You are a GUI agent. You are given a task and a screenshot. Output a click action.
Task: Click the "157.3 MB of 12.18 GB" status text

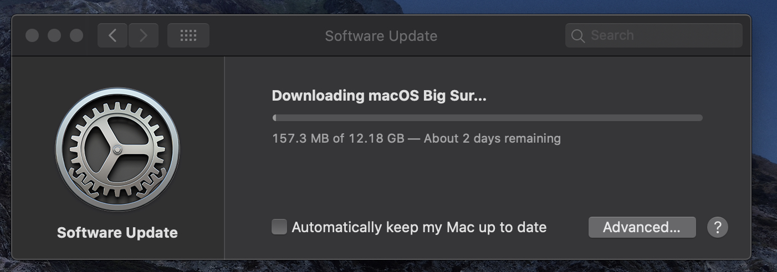click(338, 138)
